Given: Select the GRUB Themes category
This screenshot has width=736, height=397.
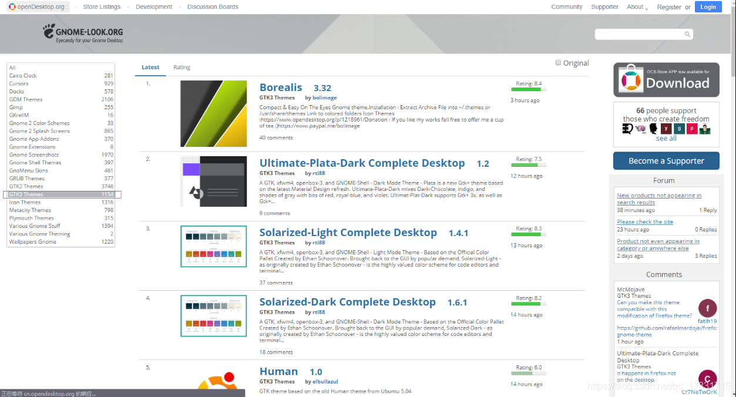Looking at the screenshot, I should (61, 179).
